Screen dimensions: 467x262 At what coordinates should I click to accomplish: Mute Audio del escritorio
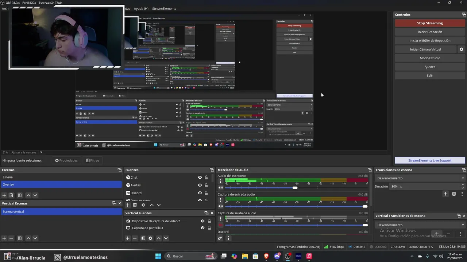click(x=220, y=188)
